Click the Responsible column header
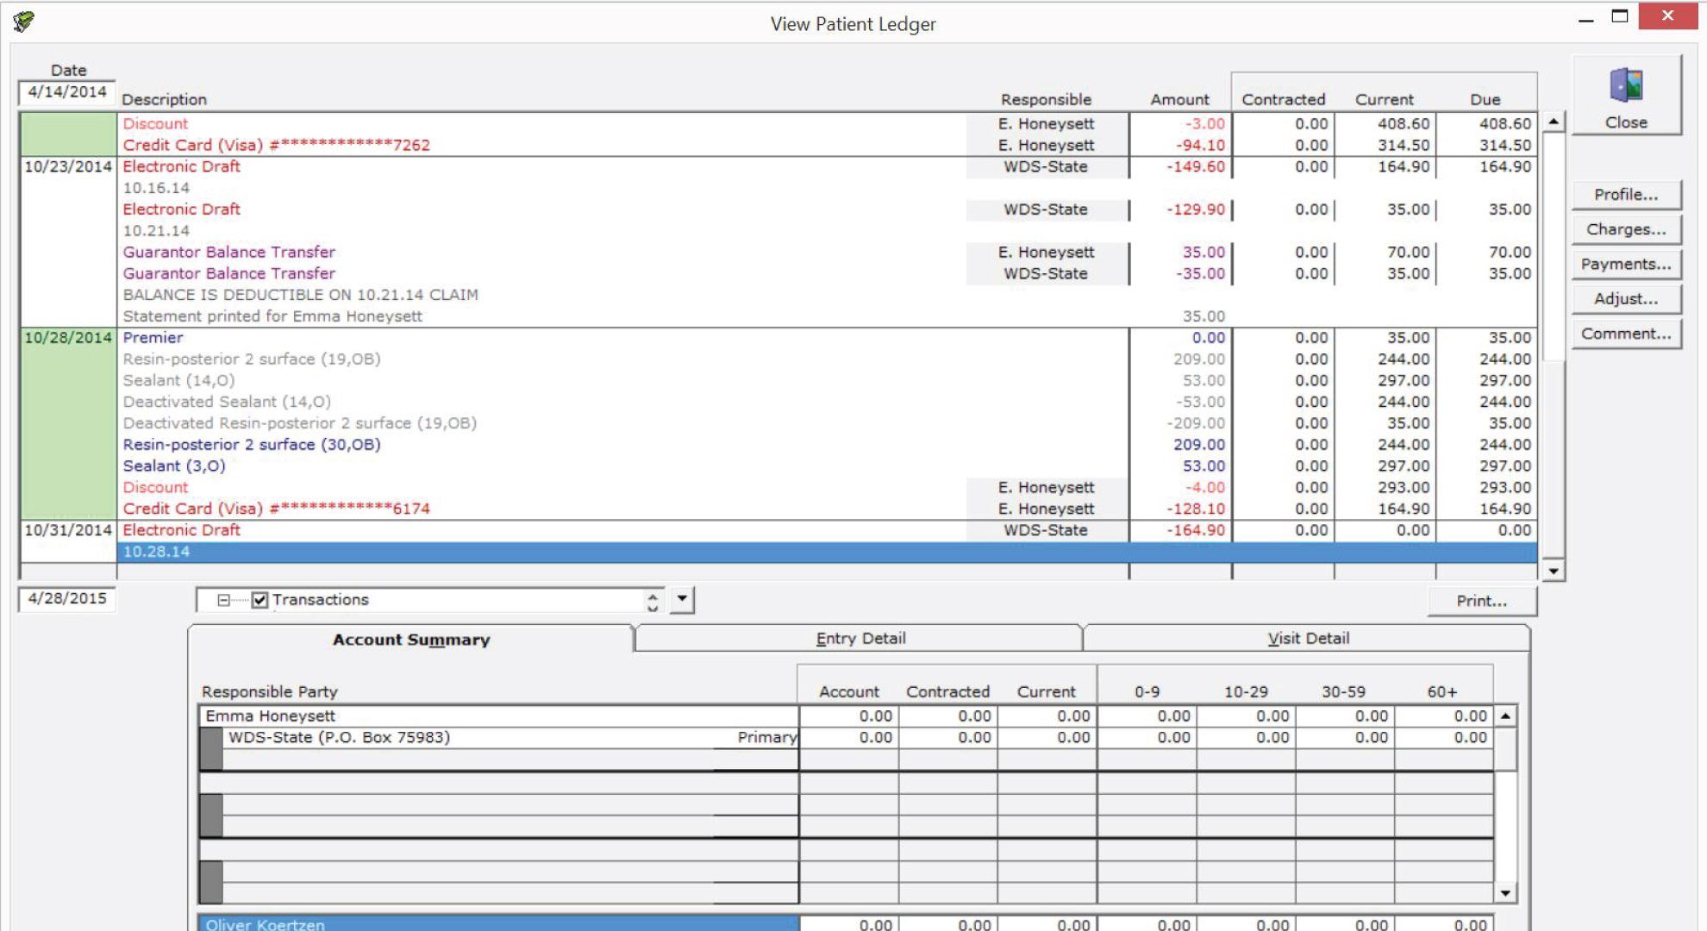 pyautogui.click(x=1046, y=99)
